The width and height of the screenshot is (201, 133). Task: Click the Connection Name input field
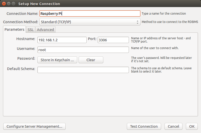90,14
